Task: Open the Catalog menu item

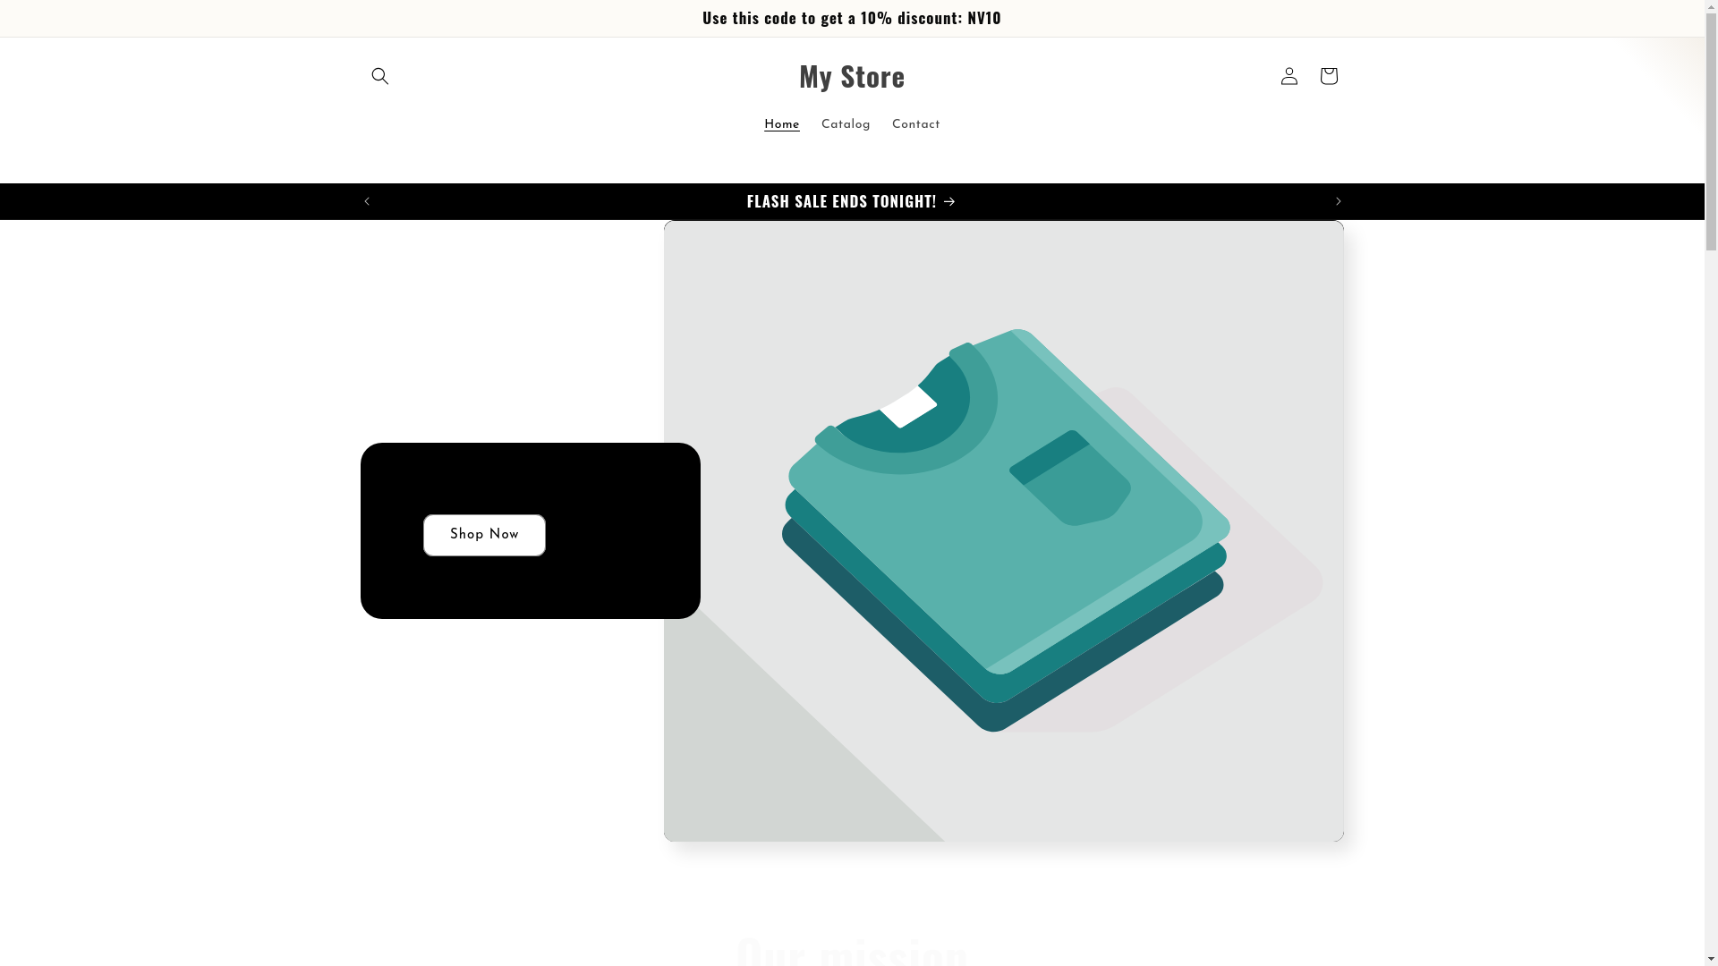Action: (x=846, y=125)
